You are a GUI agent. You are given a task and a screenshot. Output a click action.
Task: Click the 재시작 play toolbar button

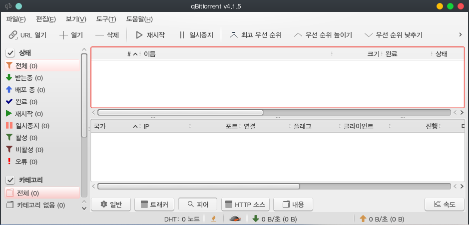coord(150,35)
